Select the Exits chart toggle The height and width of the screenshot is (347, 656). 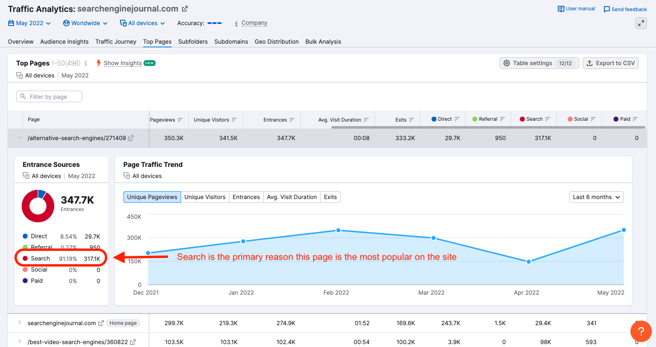[x=330, y=197]
